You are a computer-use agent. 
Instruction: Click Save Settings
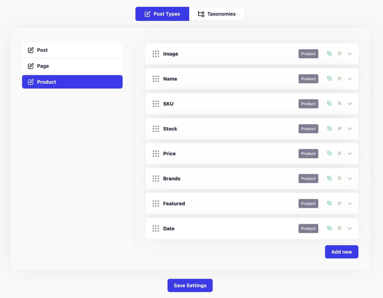click(190, 285)
